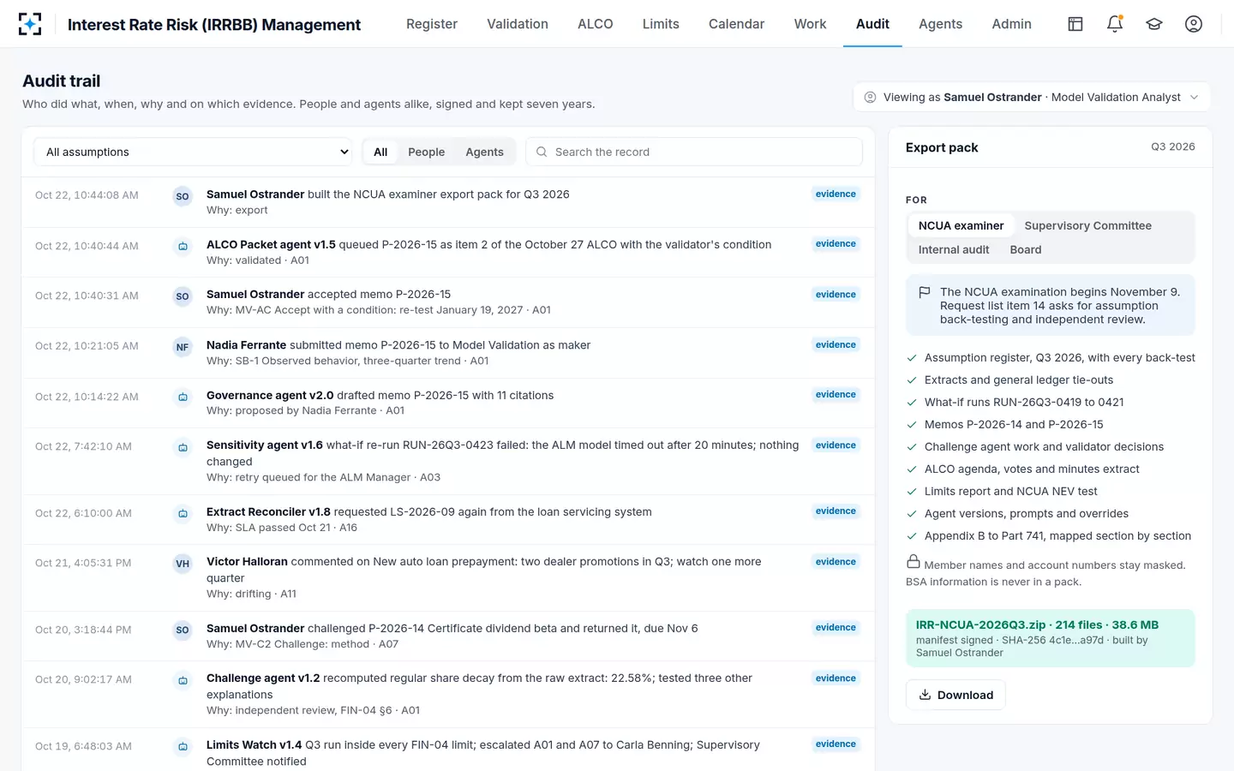The width and height of the screenshot is (1234, 771).
Task: Click the VH avatar for Victor Halloran
Action: click(x=183, y=564)
